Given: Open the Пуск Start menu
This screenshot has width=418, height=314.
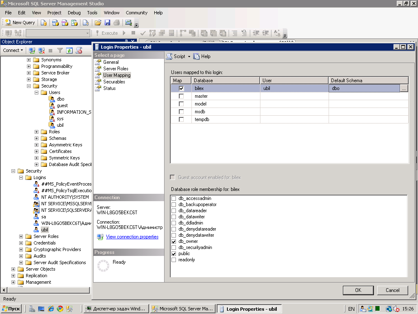Looking at the screenshot, I should tap(11, 309).
